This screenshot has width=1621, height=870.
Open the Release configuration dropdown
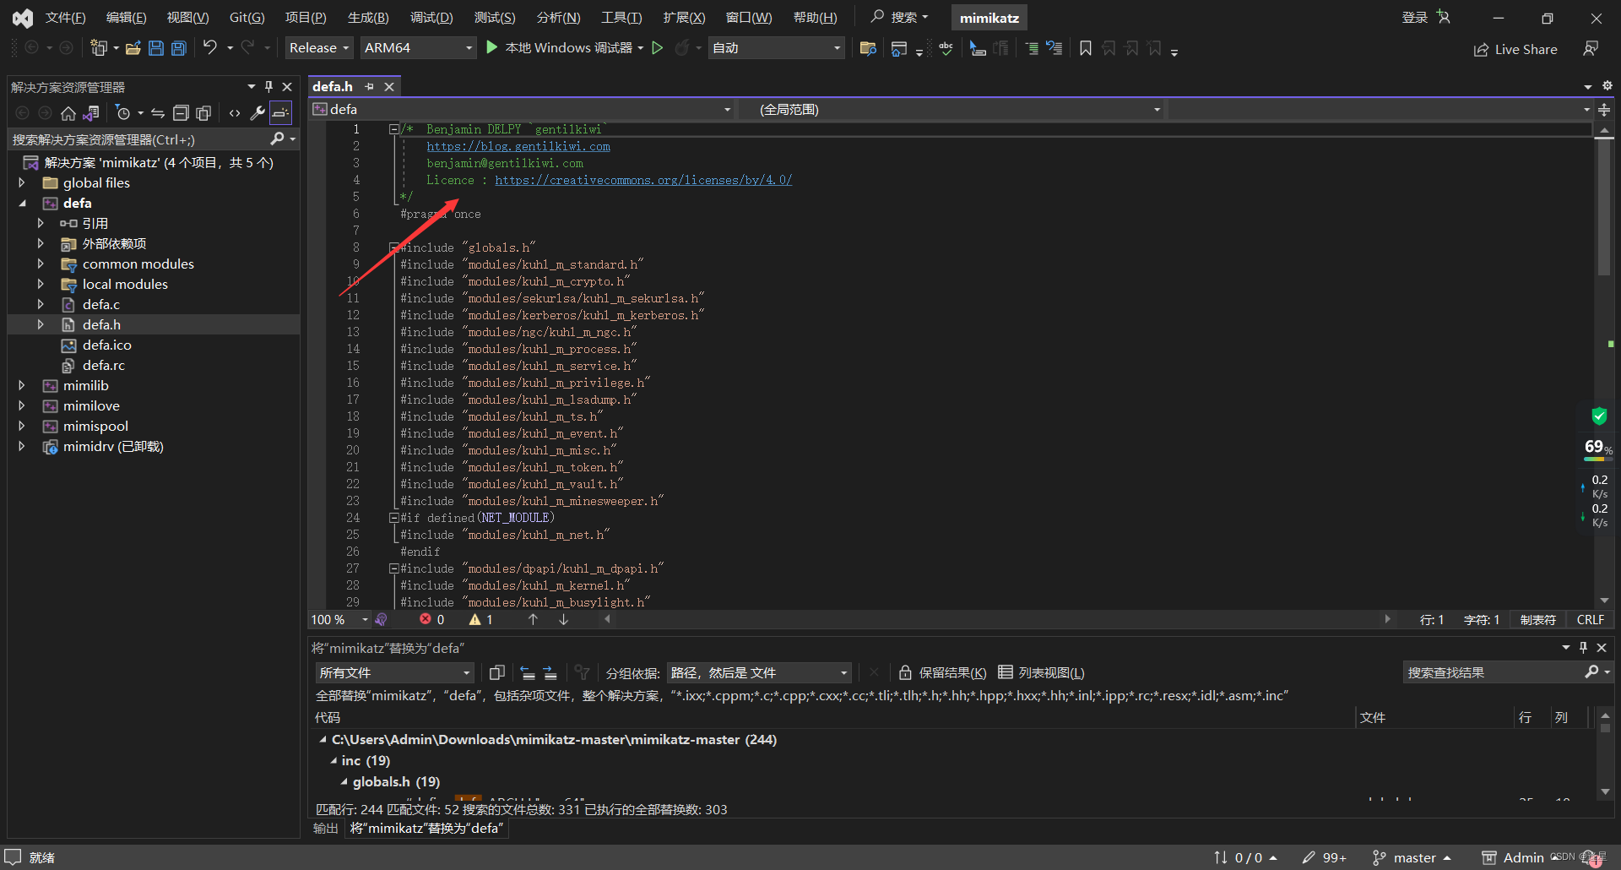pyautogui.click(x=319, y=48)
